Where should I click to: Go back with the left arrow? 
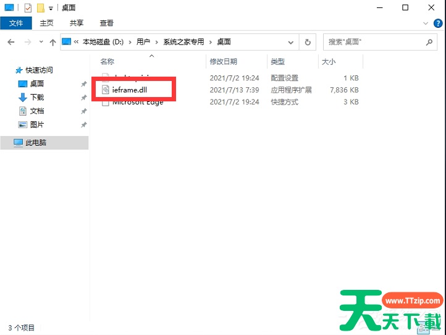click(11, 42)
